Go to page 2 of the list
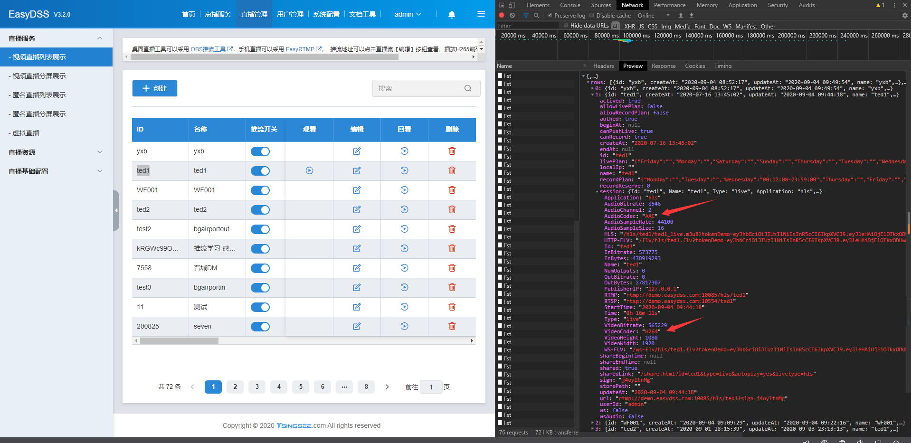 [235, 387]
